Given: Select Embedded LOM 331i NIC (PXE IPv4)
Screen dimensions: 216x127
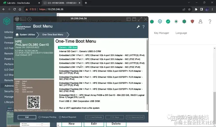Looking at the screenshot, I should (x=100, y=59).
